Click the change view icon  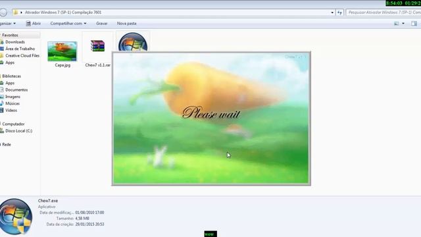click(x=396, y=24)
